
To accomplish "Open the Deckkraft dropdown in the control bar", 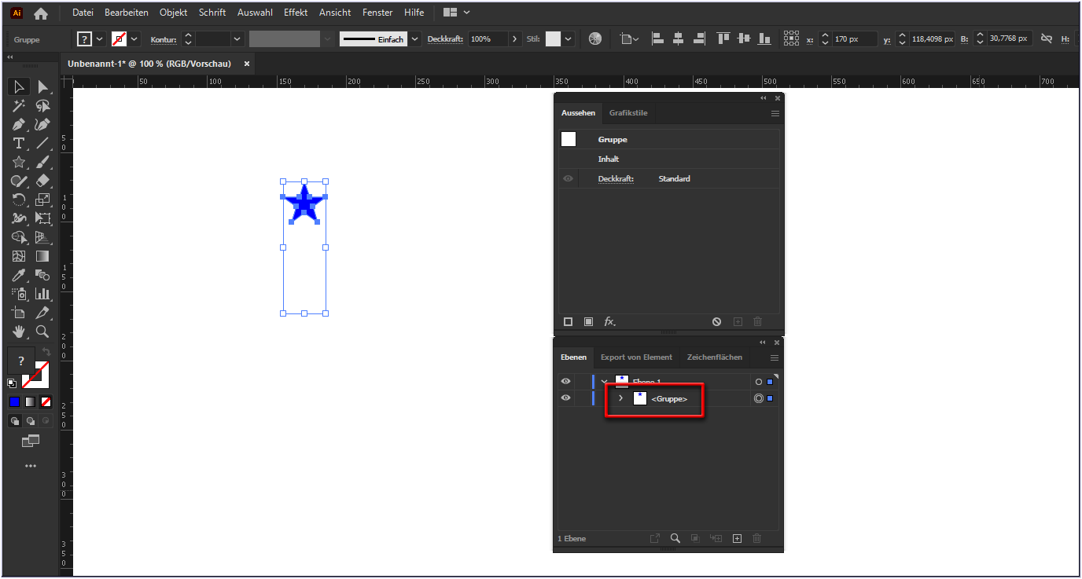I will pyautogui.click(x=516, y=38).
